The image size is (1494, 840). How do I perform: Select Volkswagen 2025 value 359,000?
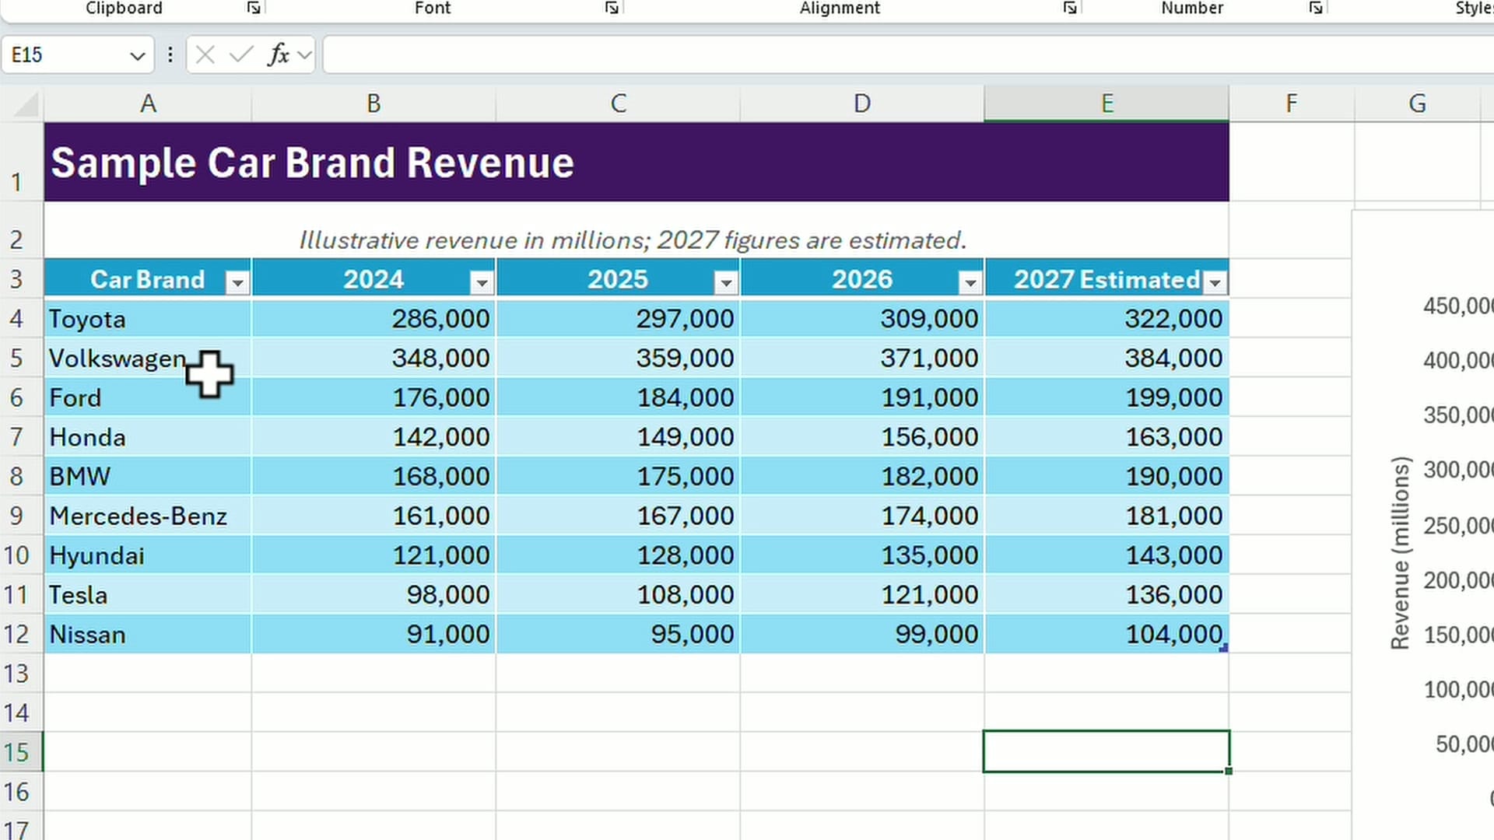[x=618, y=359]
